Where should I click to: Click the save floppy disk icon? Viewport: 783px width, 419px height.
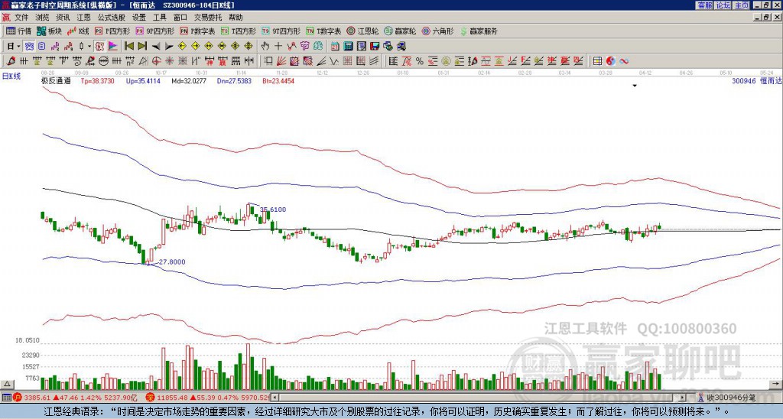point(375,47)
